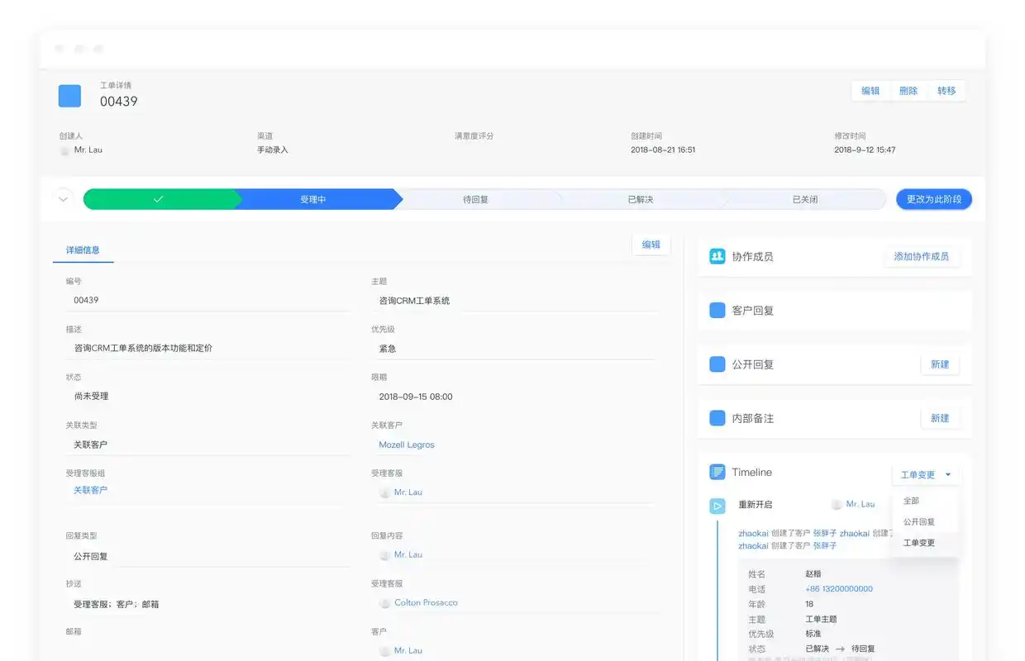The height and width of the screenshot is (661, 1025).
Task: Select 全部 from the Timeline filter options
Action: 909,500
